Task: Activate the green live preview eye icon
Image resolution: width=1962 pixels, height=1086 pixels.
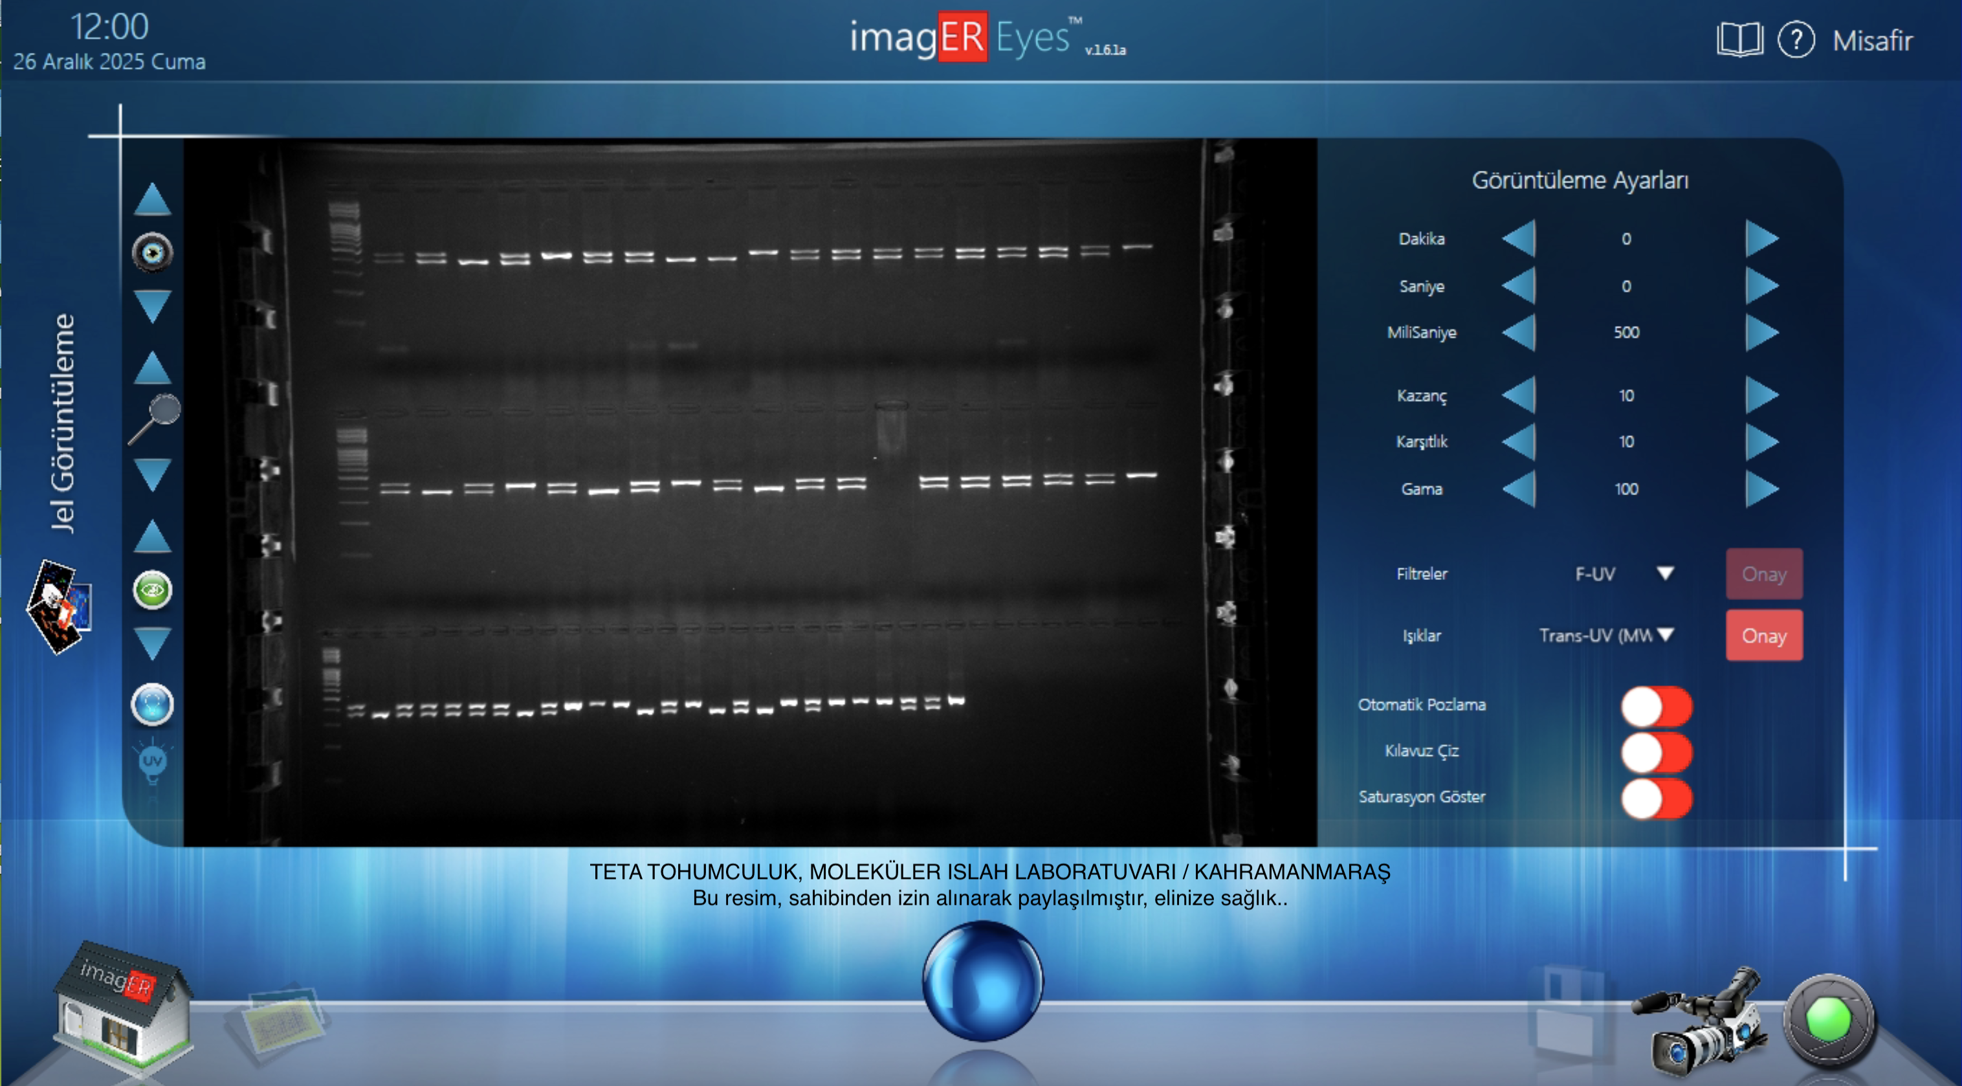Action: (152, 590)
